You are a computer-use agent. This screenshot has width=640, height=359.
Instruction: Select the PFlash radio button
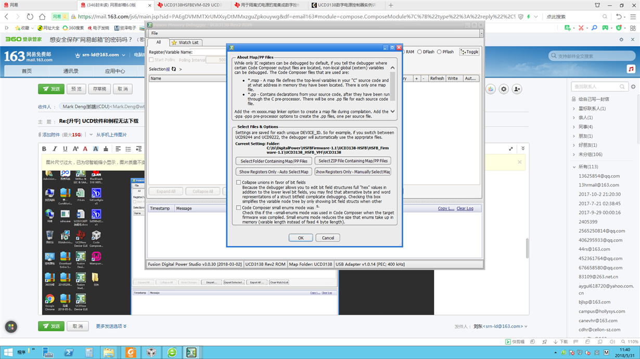click(440, 52)
